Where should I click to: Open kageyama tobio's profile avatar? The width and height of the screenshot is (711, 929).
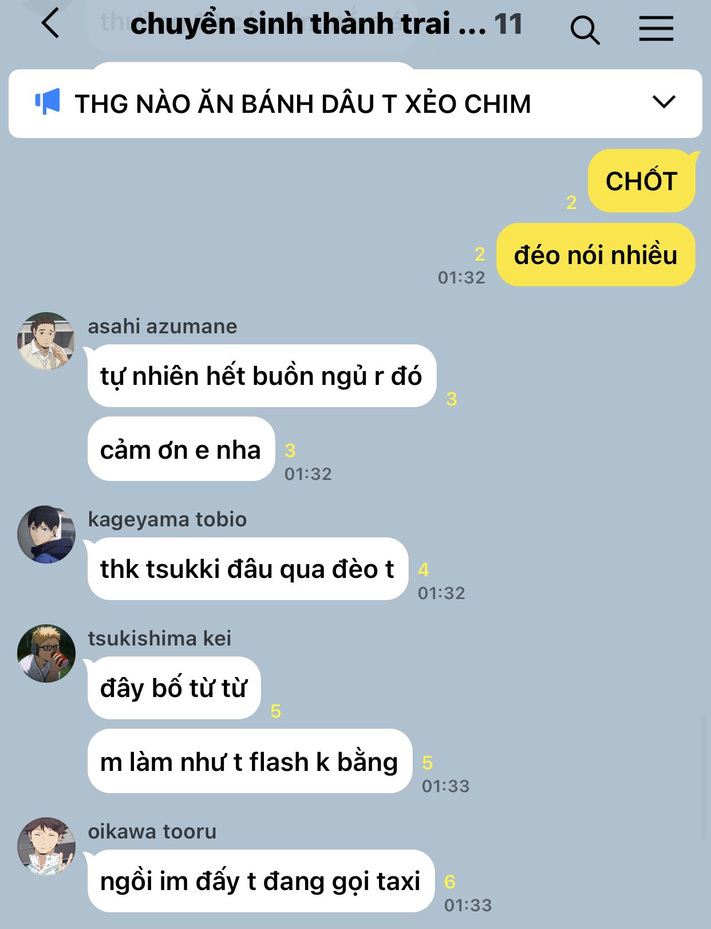coord(46,534)
